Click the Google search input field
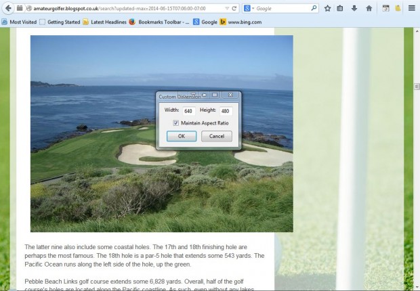Viewport: 420px width, 291px height. (x=282, y=9)
